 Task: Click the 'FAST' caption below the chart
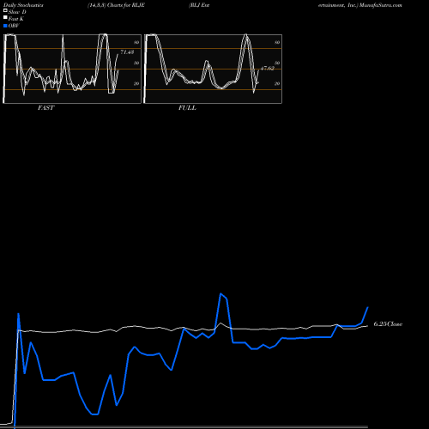pyautogui.click(x=46, y=108)
